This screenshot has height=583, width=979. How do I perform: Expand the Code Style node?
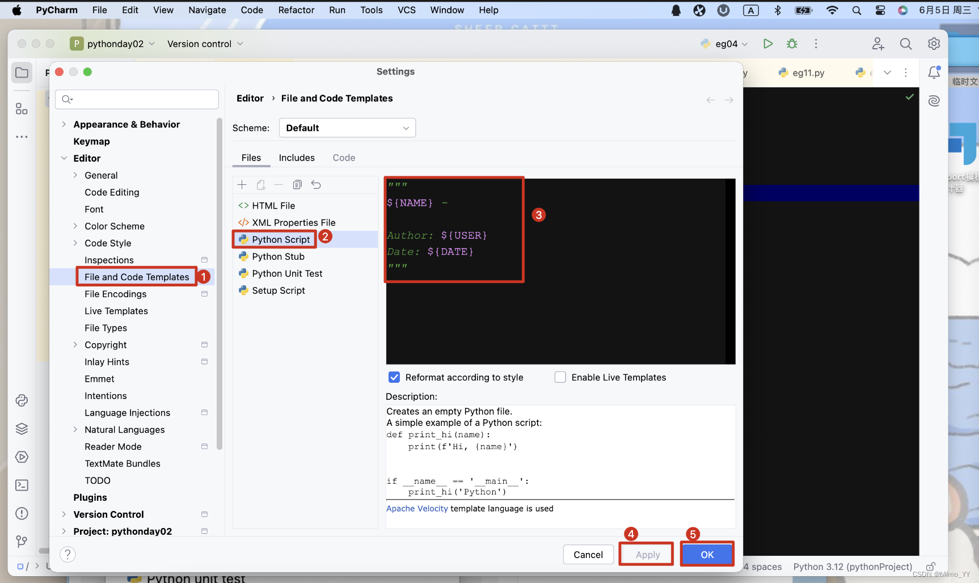point(75,243)
